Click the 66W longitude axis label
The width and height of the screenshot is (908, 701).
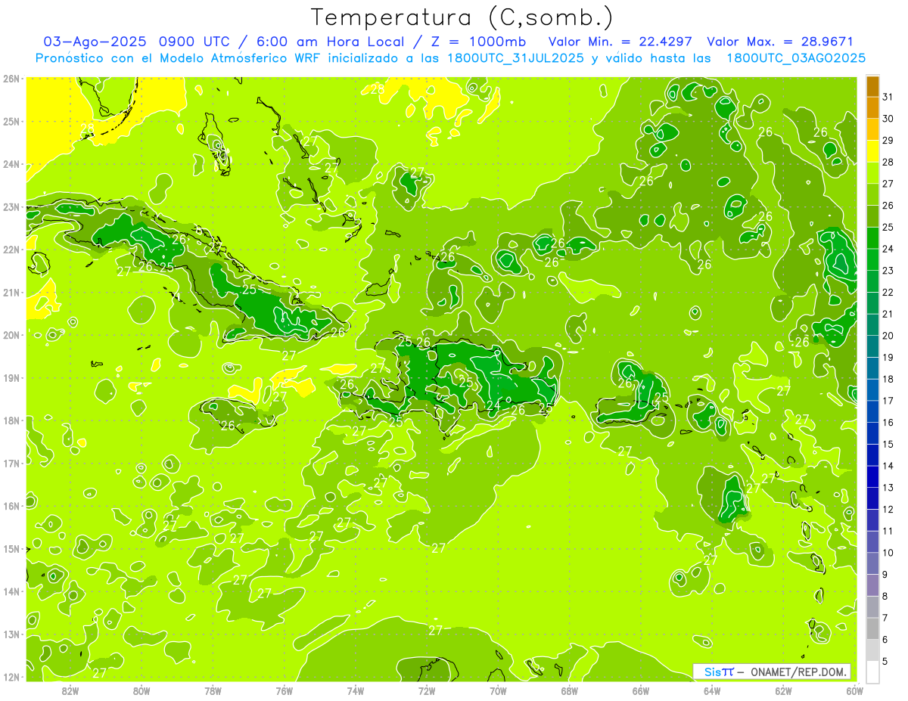[x=641, y=690]
